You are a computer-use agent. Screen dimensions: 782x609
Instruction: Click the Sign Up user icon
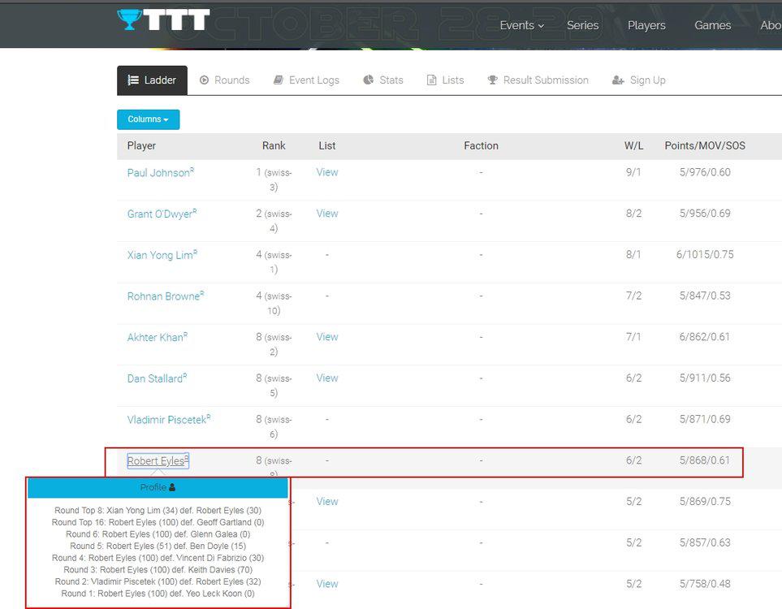pos(618,80)
